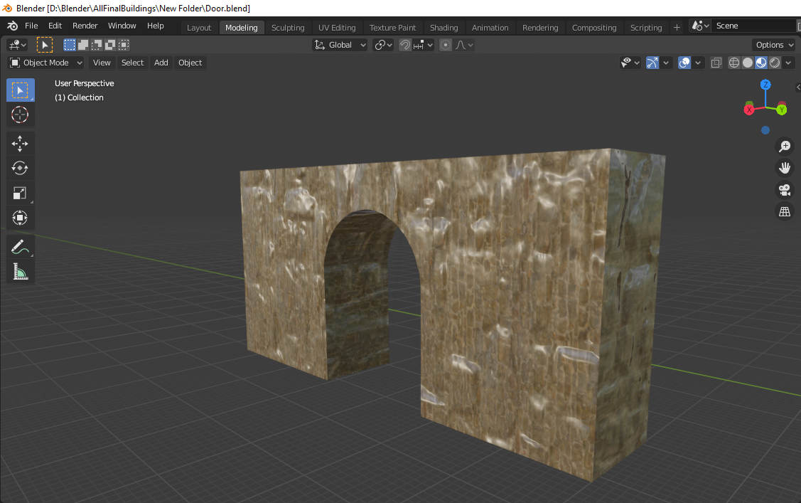This screenshot has height=503, width=801.
Task: Open the viewport Add menu
Action: click(161, 63)
